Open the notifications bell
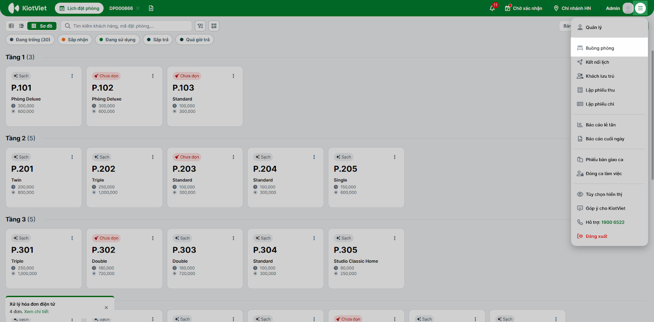This screenshot has height=322, width=654. pyautogui.click(x=492, y=8)
